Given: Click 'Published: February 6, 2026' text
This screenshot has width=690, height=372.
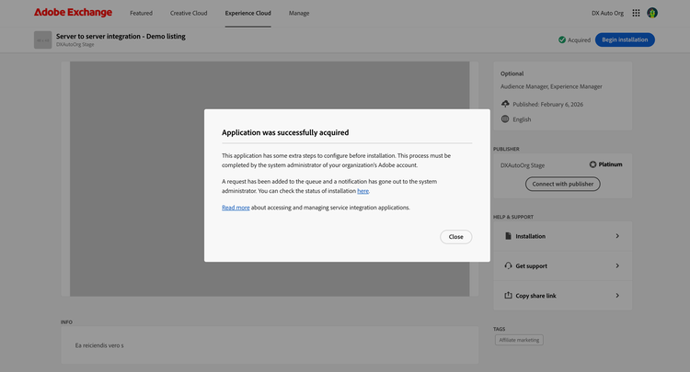Looking at the screenshot, I should pyautogui.click(x=548, y=105).
